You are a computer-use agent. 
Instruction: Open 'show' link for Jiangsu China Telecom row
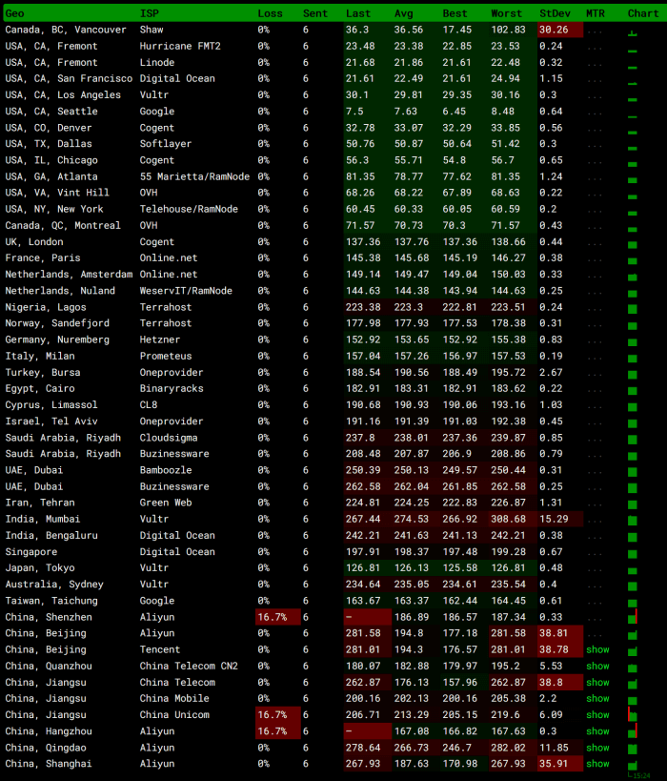[597, 683]
